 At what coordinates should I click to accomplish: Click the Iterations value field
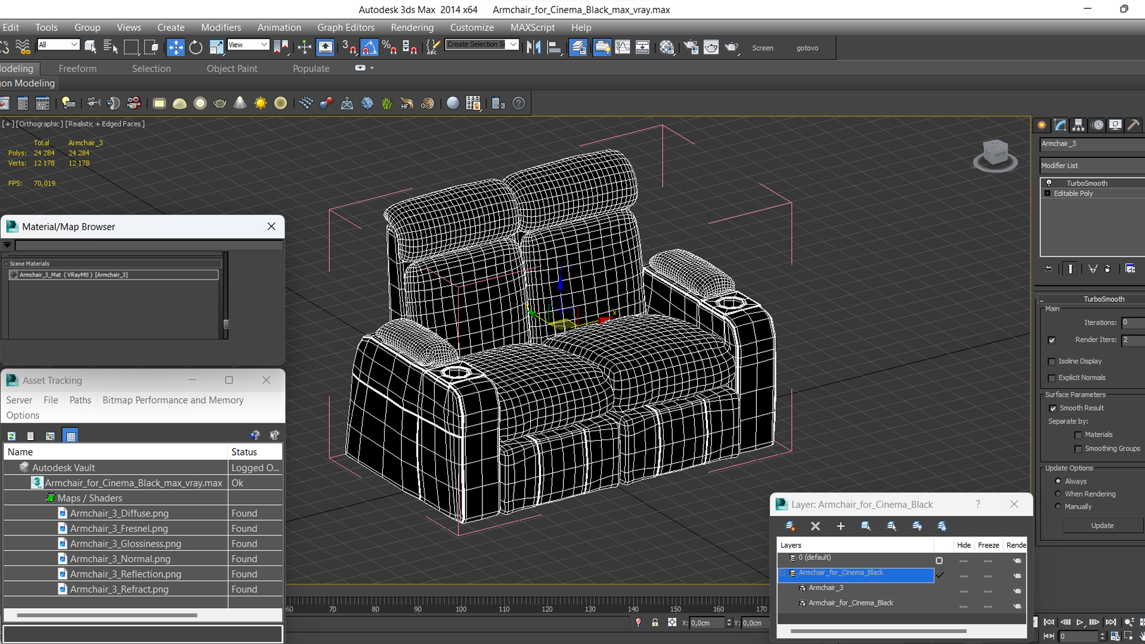[1133, 323]
